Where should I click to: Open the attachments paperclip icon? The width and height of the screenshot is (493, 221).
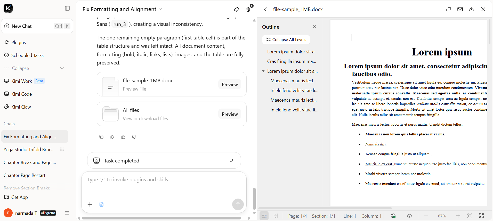pyautogui.click(x=248, y=9)
